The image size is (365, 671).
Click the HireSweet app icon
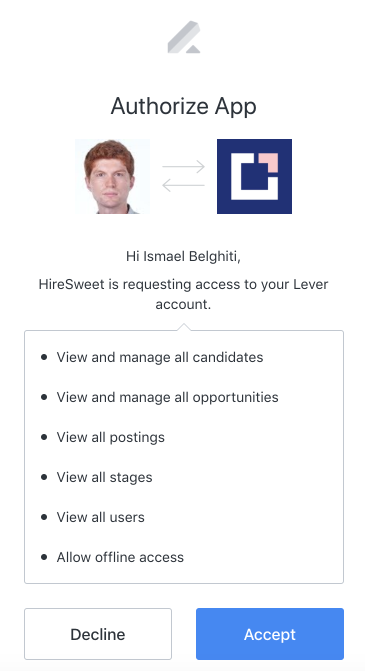(x=254, y=176)
